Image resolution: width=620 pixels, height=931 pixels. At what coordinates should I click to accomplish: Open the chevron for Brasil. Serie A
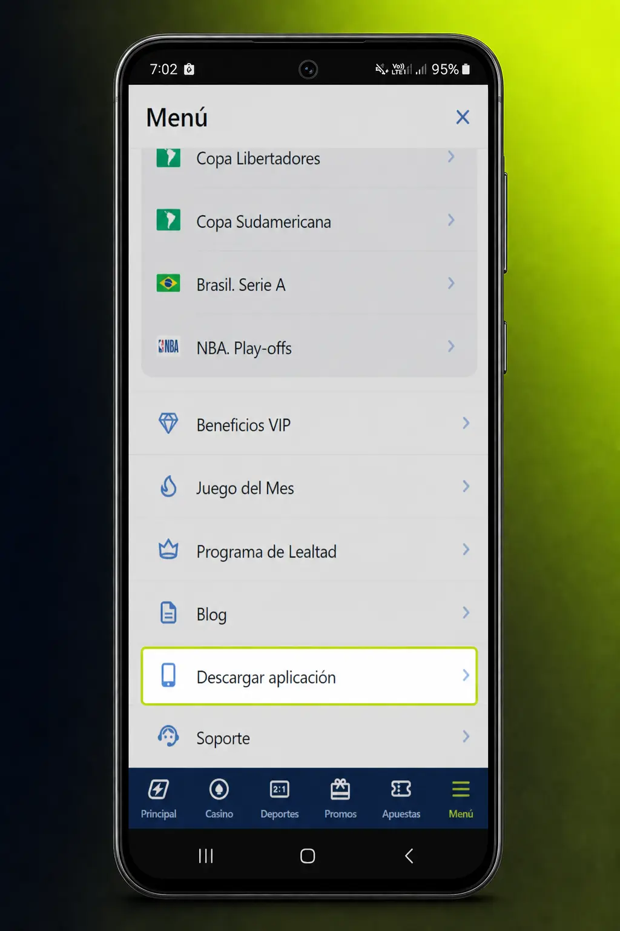pos(451,283)
